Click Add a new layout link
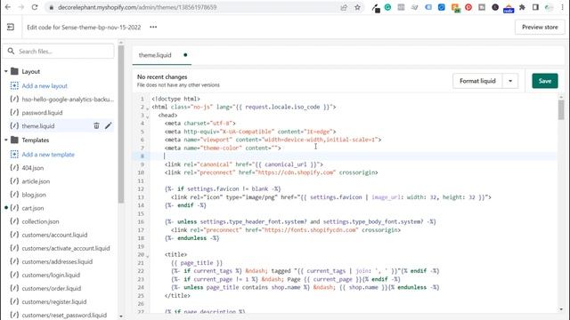This screenshot has width=570, height=320. click(x=45, y=86)
